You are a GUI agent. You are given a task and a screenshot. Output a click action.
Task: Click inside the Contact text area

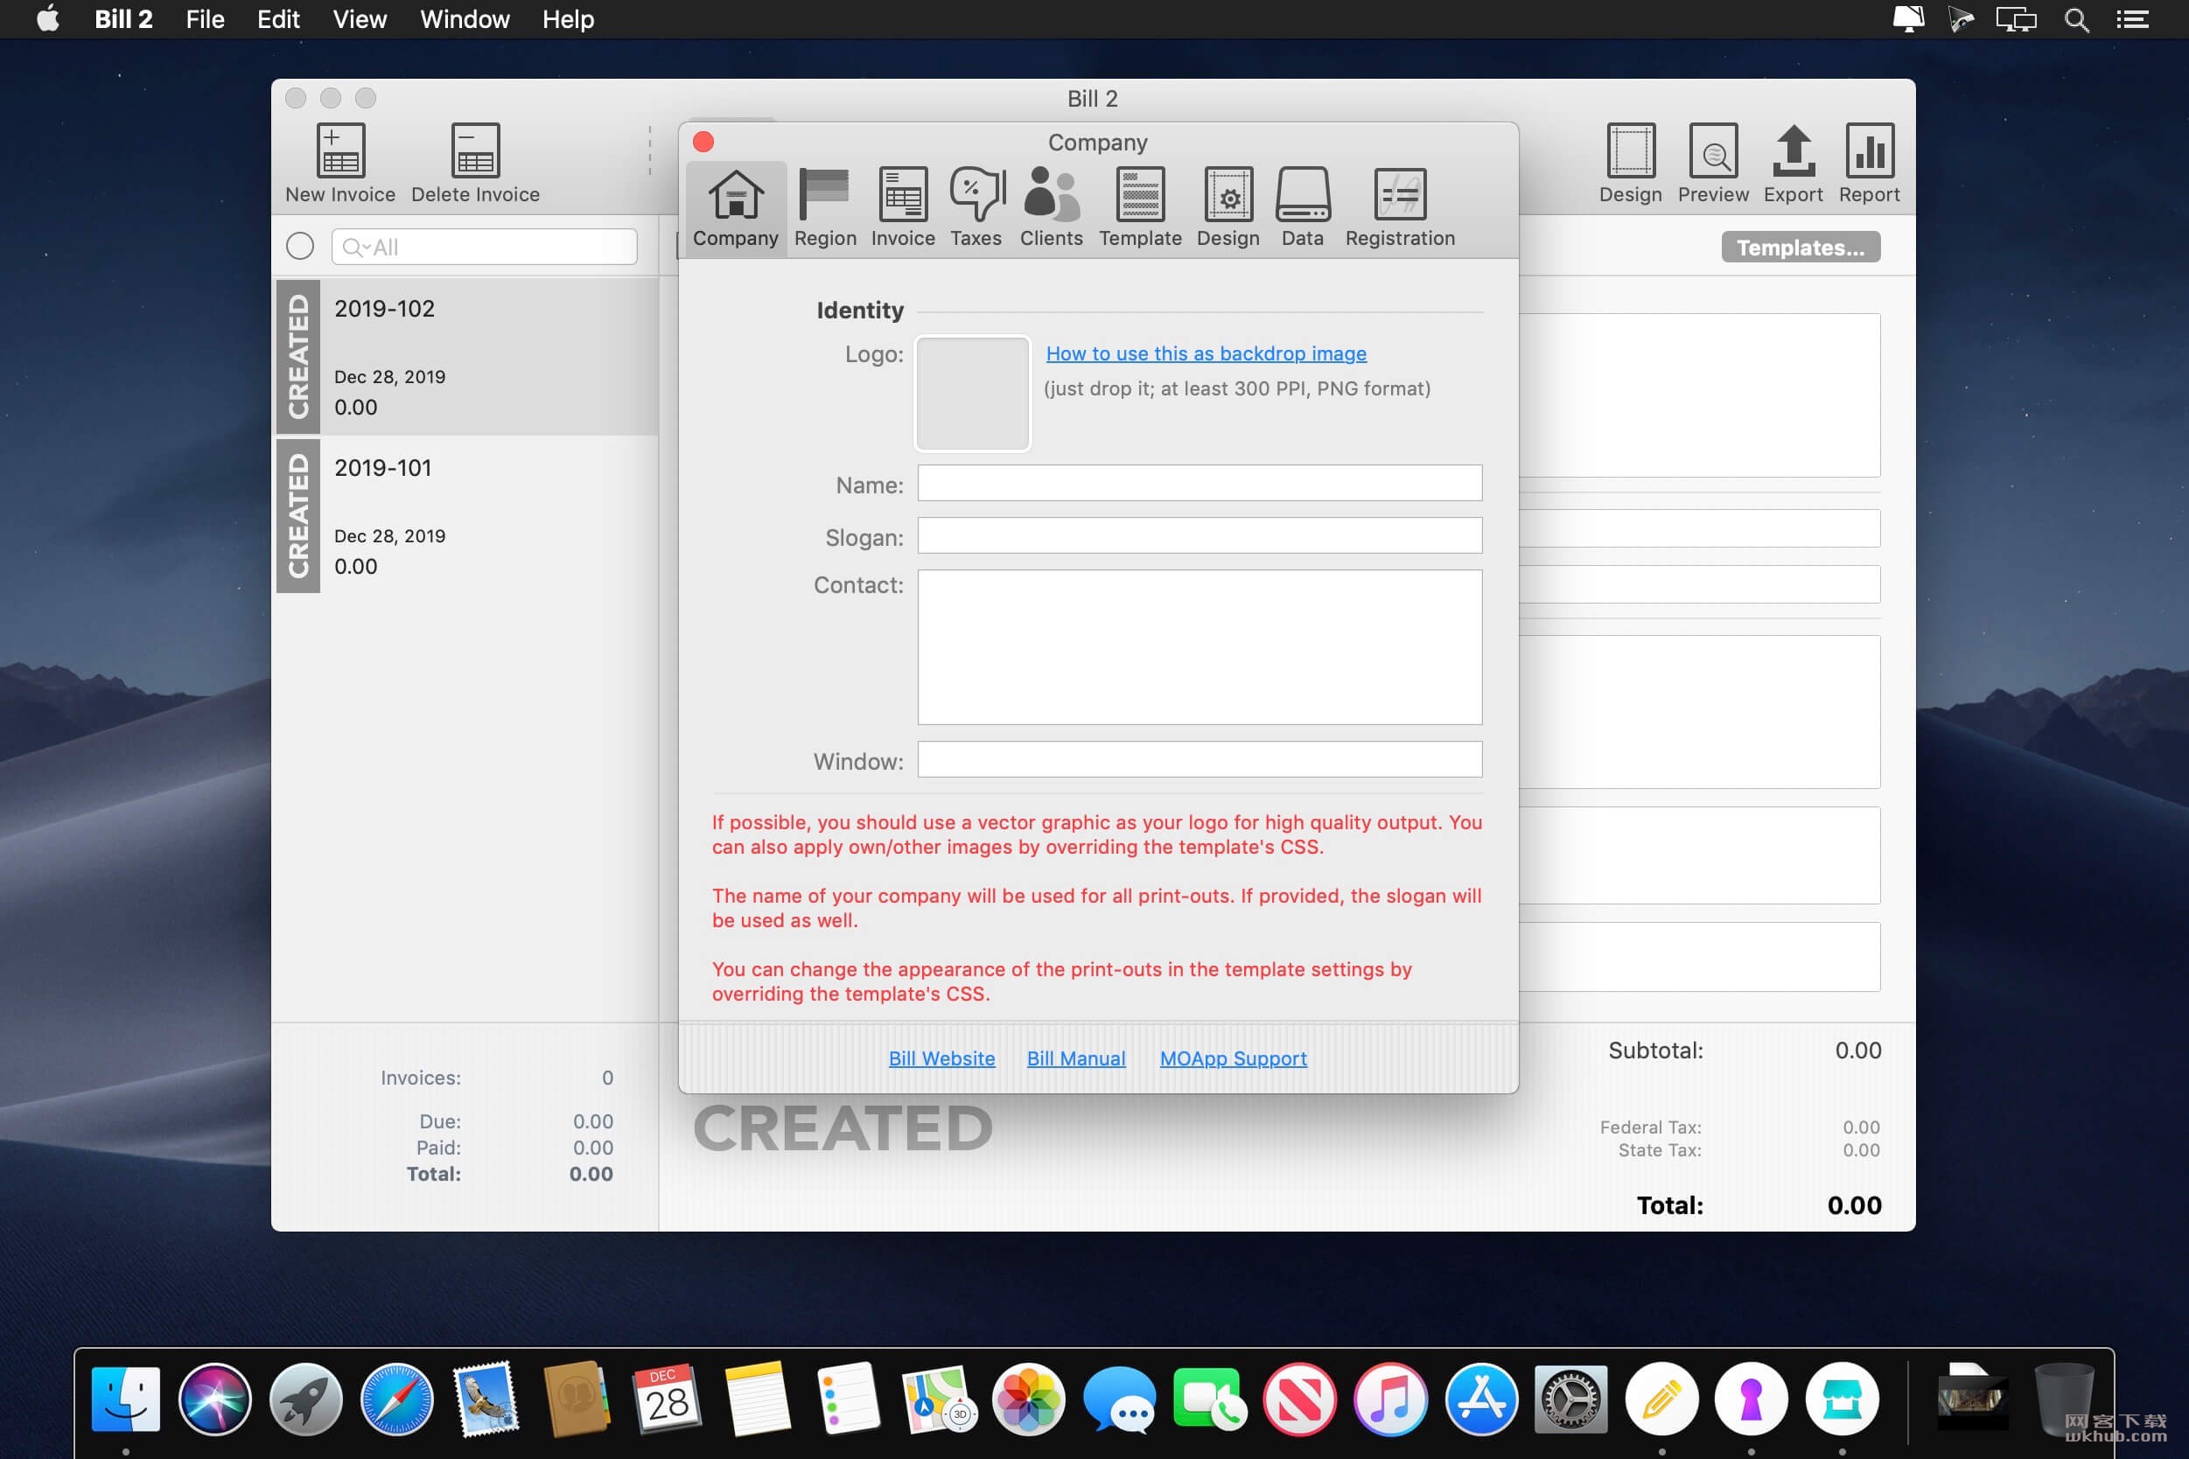pos(1199,646)
